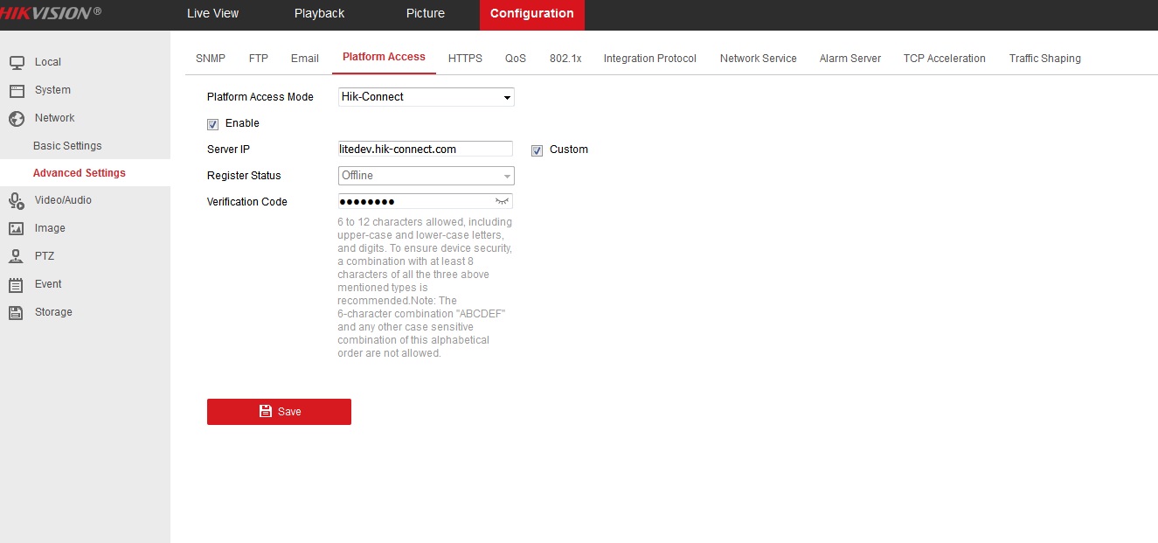Image resolution: width=1158 pixels, height=543 pixels.
Task: Click the Storage disk icon
Action: coord(16,312)
